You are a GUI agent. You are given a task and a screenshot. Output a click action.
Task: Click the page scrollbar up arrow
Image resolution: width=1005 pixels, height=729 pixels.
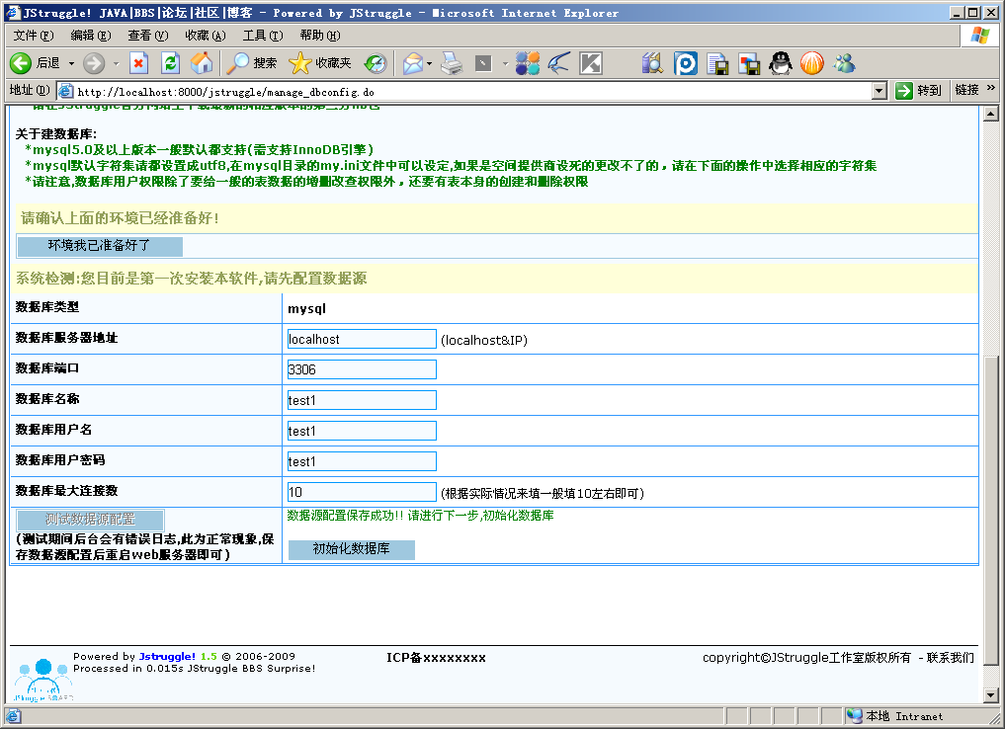991,114
